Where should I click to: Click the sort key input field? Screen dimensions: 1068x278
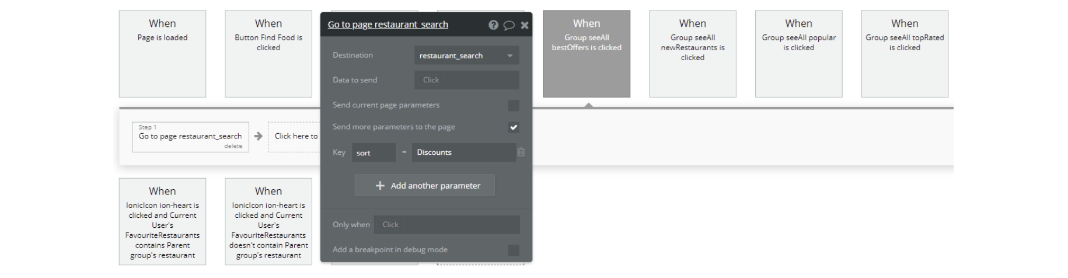click(x=374, y=153)
